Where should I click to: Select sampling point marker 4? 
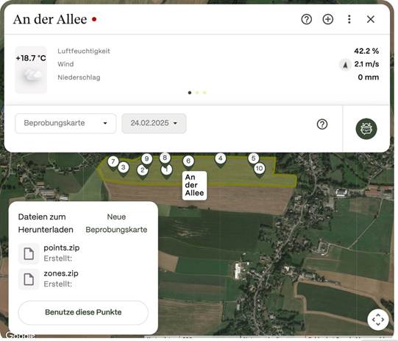tap(220, 159)
